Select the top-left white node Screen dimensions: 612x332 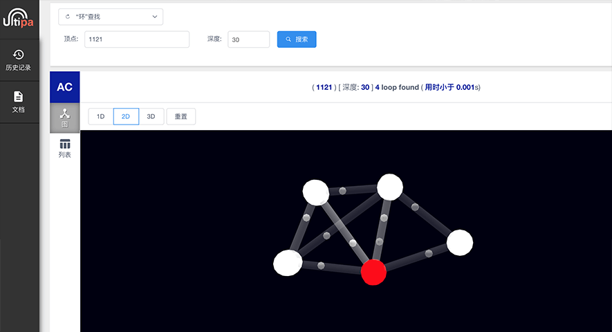pos(316,192)
